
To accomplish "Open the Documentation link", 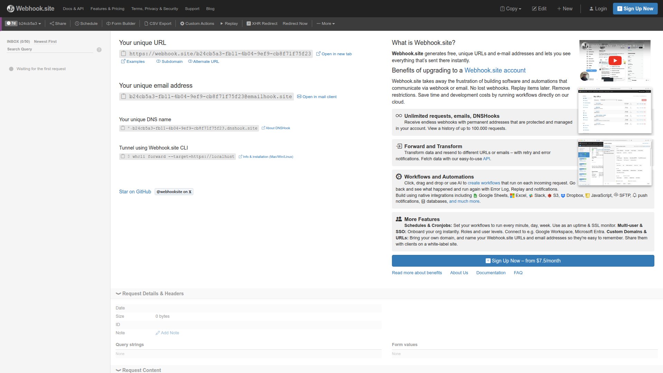I will point(491,273).
